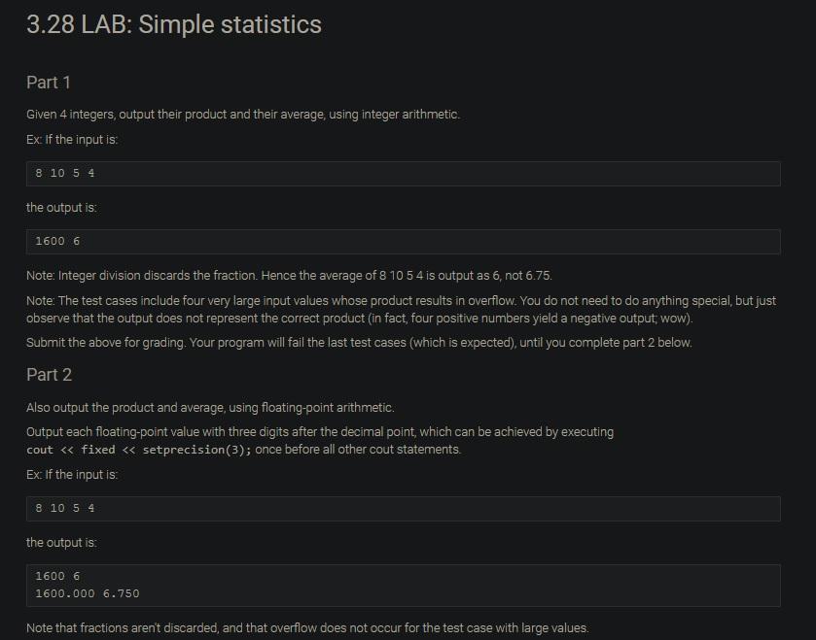Image resolution: width=816 pixels, height=640 pixels.
Task: Click the first '8 10 5 4' input example box
Action: pyautogui.click(x=404, y=174)
